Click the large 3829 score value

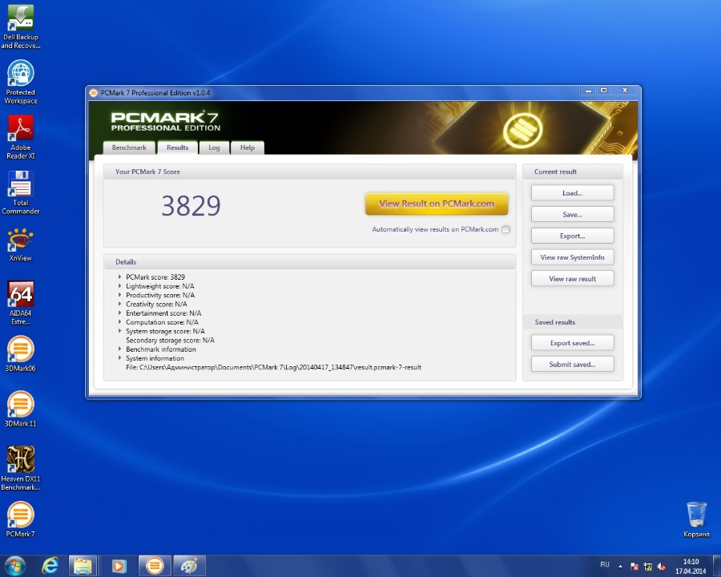pos(191,206)
